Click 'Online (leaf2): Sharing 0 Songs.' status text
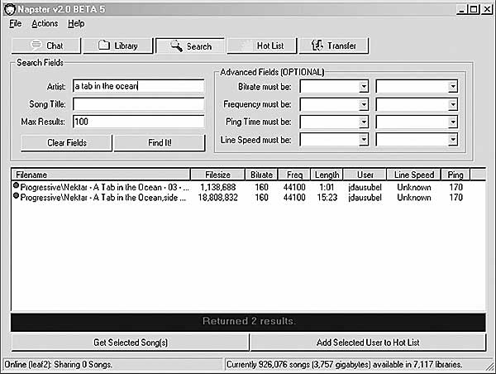Screen dimensions: 496x374 58,365
